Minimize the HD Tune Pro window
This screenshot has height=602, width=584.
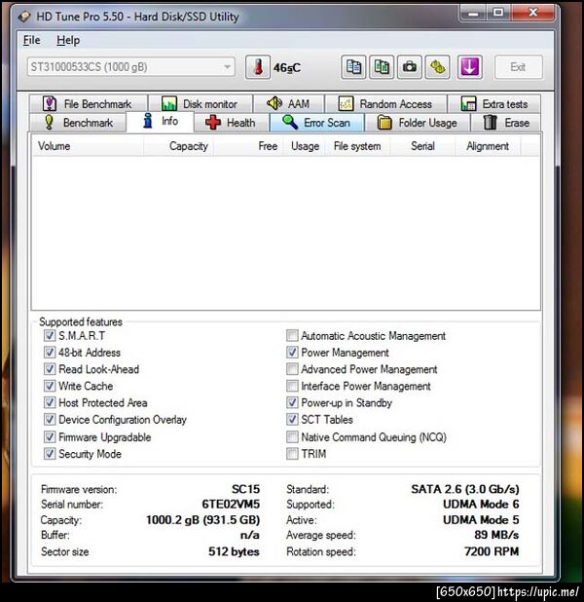[x=473, y=14]
